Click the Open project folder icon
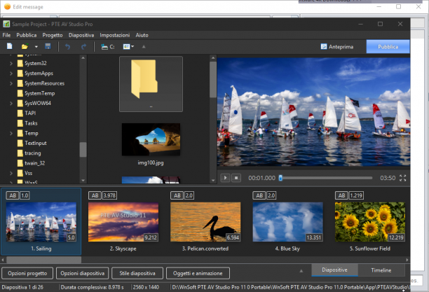429x292 pixels. pyautogui.click(x=25, y=46)
